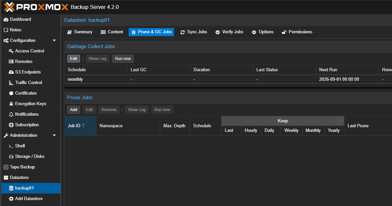This screenshot has width=392, height=206.
Task: Click the Remotes server icon
Action: [11, 62]
